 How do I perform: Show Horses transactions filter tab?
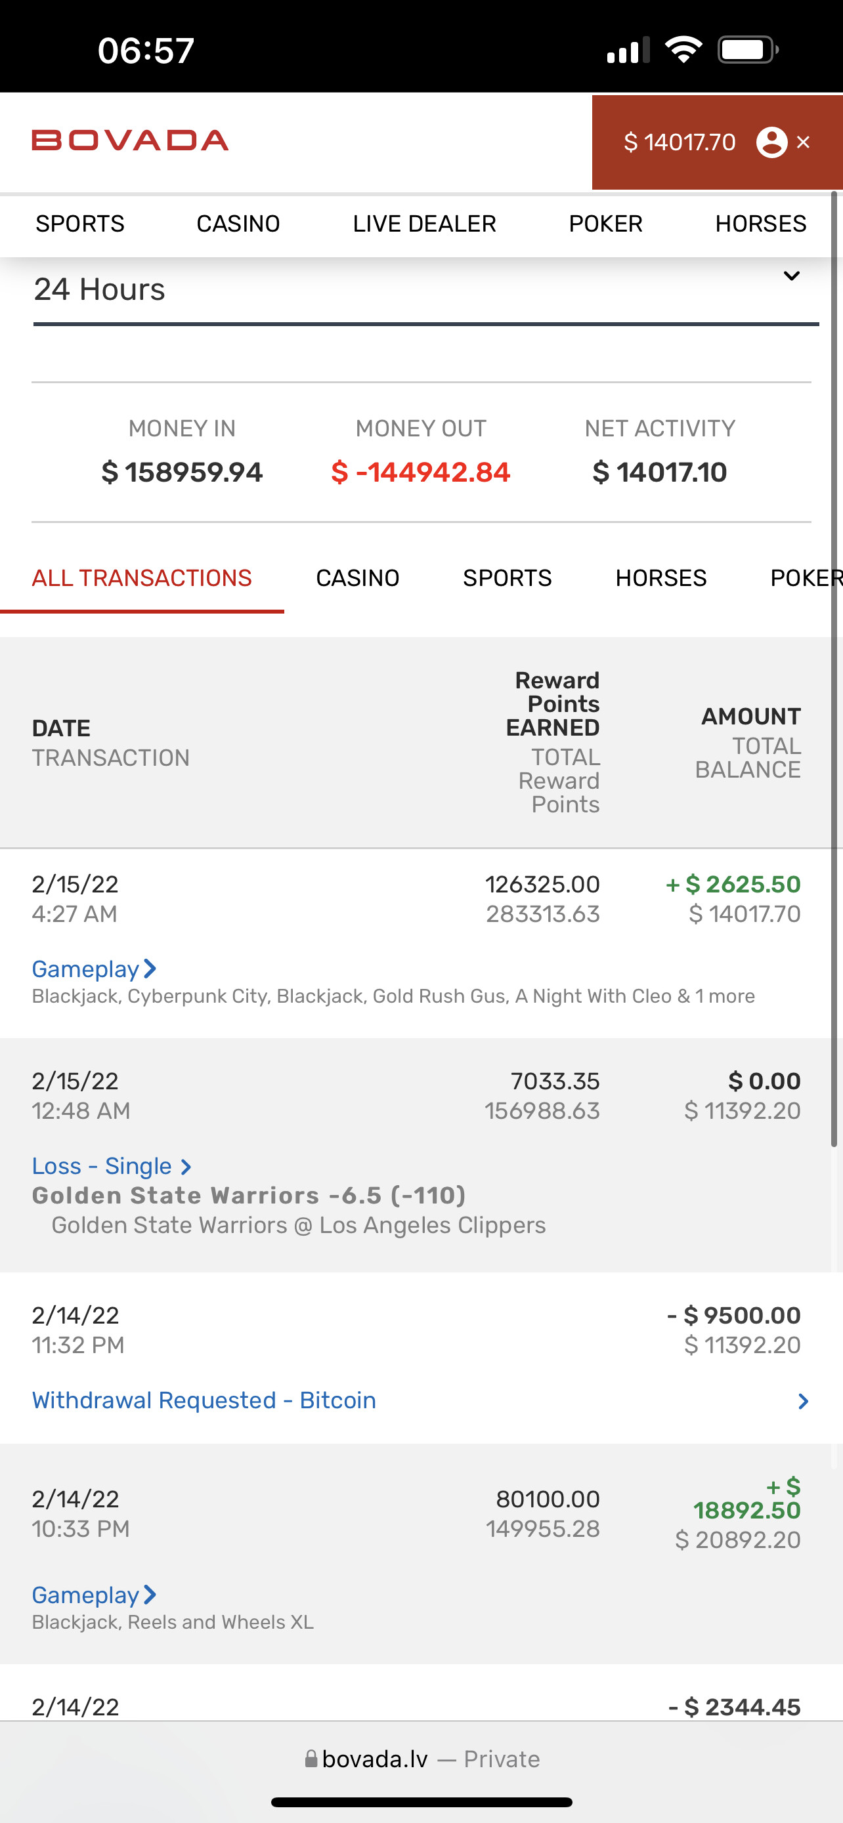click(660, 578)
